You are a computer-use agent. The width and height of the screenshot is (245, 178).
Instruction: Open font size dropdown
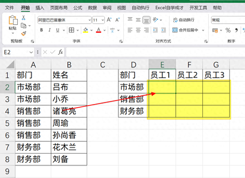(103, 20)
